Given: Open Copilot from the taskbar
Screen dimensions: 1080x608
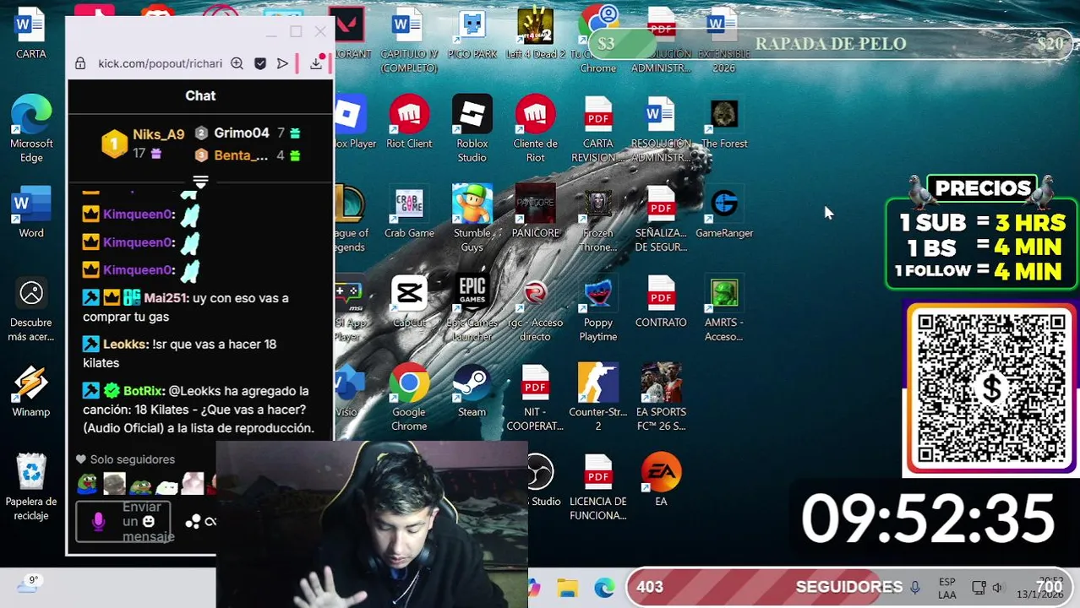Looking at the screenshot, I should 533,588.
